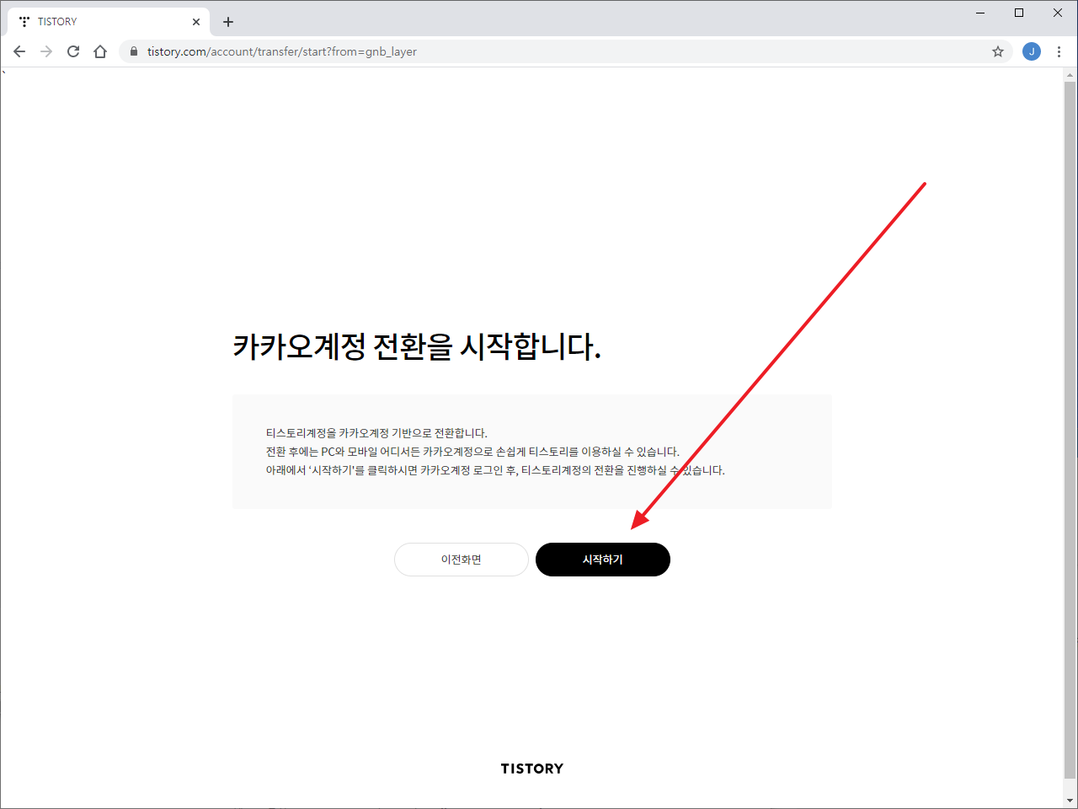This screenshot has height=809, width=1078.
Task: Maximize the Chrome window
Action: point(1019,13)
